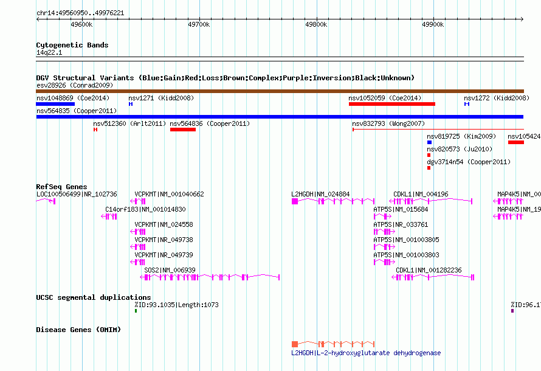541x371 pixels.
Task: Open the %ID:93.1035|Length:1073 duplication label
Action: click(176, 305)
